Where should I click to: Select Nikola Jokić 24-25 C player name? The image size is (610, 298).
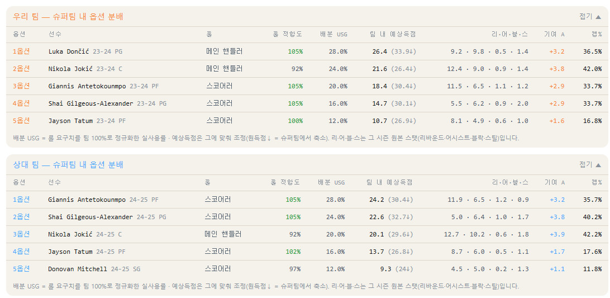click(x=85, y=234)
